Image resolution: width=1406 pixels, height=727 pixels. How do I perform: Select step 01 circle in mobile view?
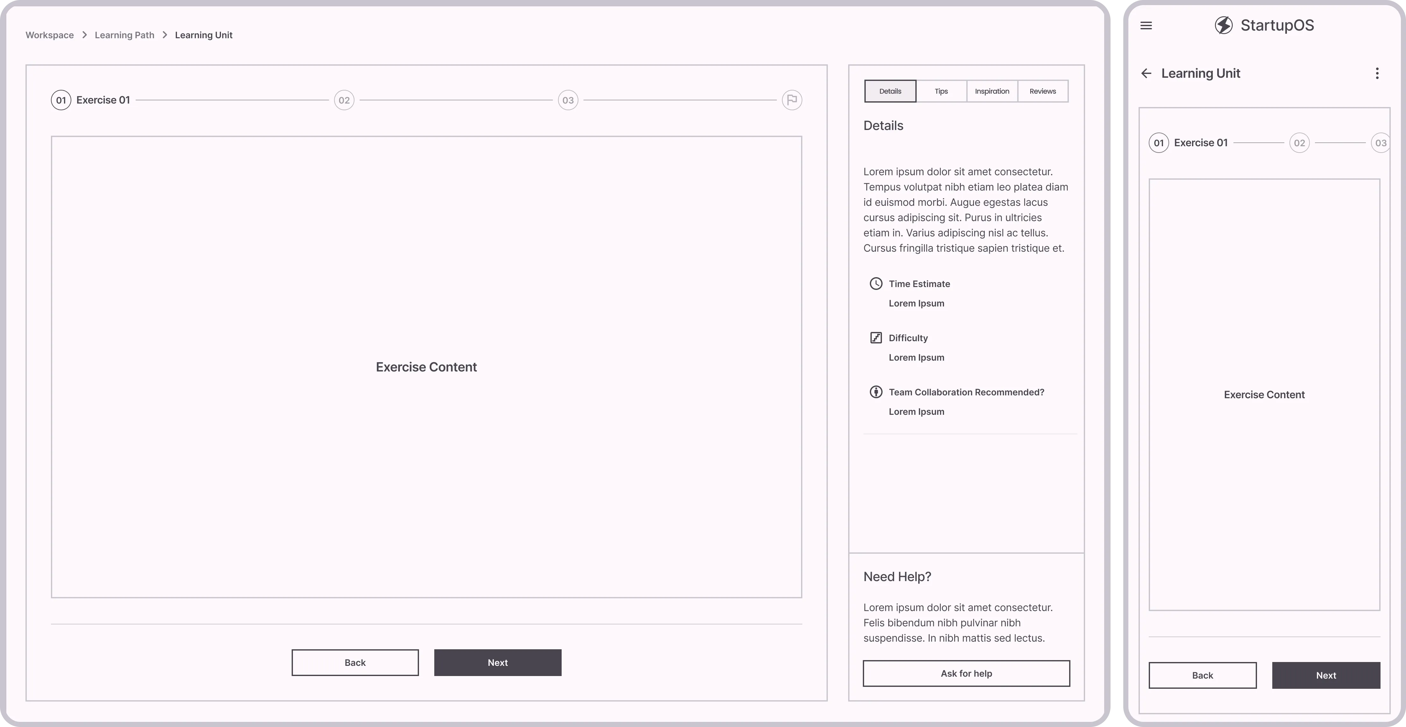pyautogui.click(x=1159, y=142)
